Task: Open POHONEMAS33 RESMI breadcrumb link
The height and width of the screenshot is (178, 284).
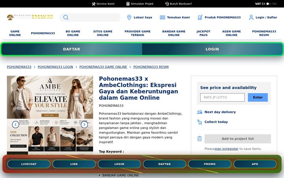Action: [151, 67]
